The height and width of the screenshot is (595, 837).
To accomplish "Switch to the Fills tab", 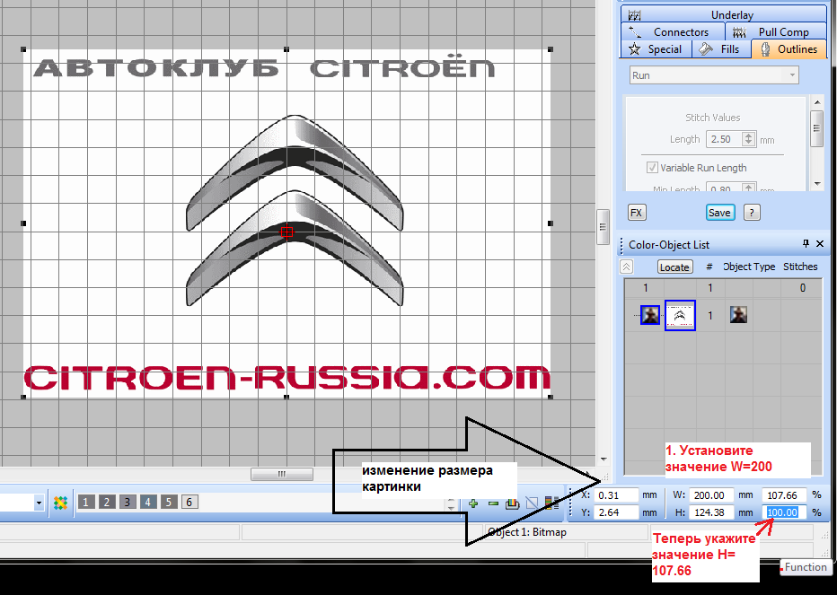I will pyautogui.click(x=721, y=49).
